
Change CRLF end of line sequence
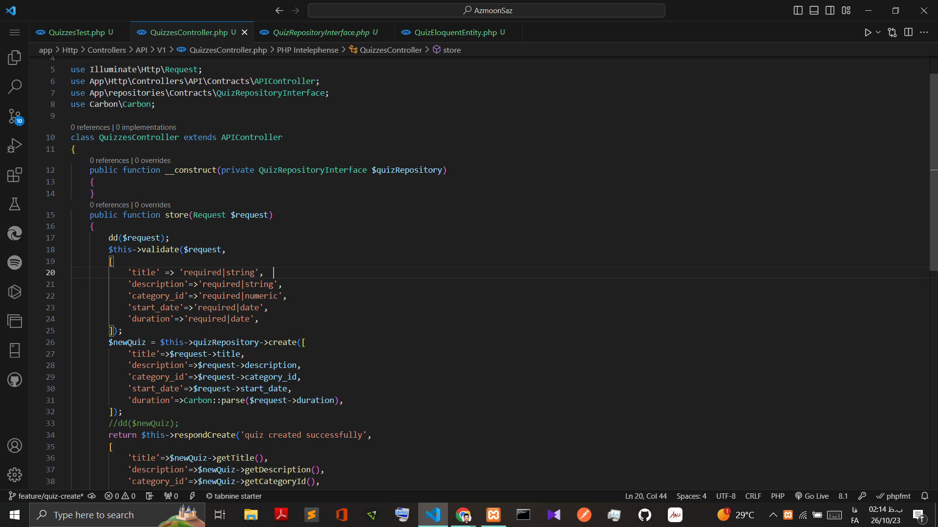[753, 496]
